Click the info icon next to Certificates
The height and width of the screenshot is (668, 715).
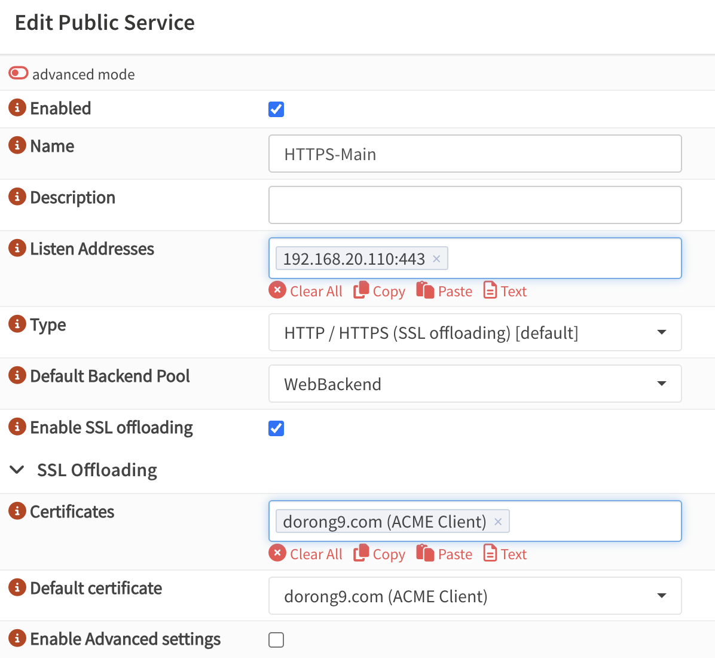click(x=17, y=511)
